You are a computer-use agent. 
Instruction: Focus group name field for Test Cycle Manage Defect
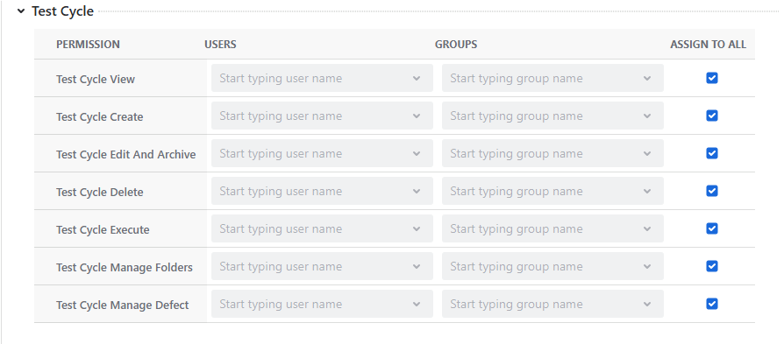552,304
